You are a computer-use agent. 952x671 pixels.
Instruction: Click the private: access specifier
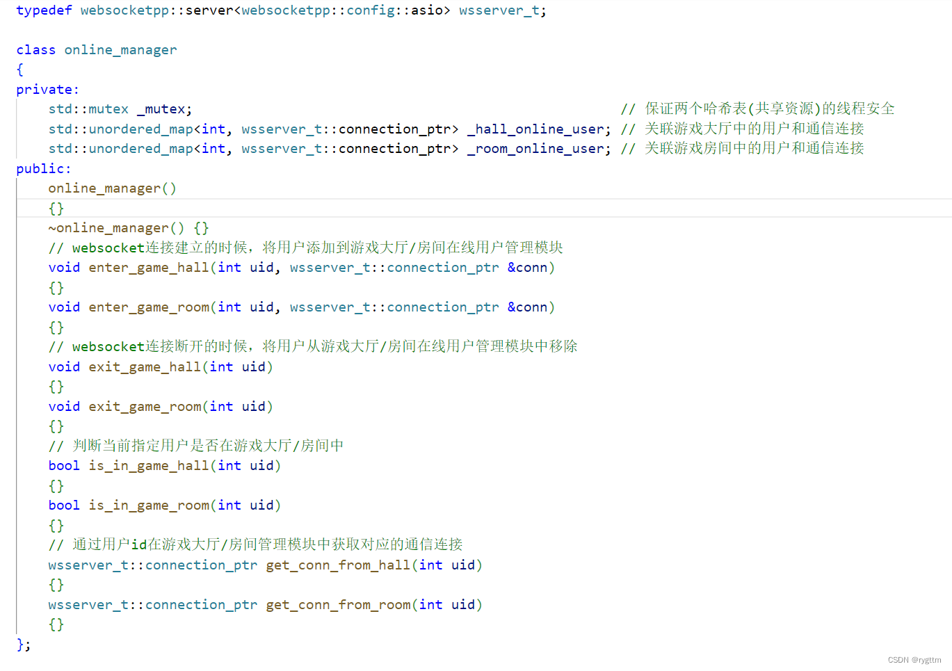pos(47,90)
